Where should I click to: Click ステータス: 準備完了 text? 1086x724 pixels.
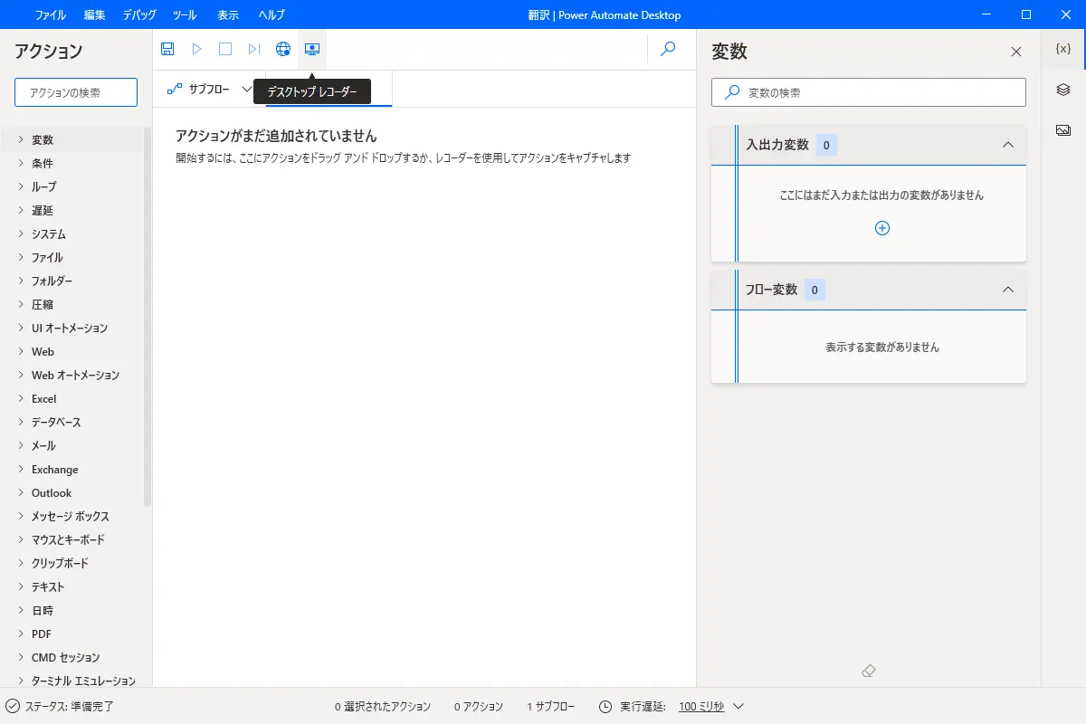tap(69, 706)
